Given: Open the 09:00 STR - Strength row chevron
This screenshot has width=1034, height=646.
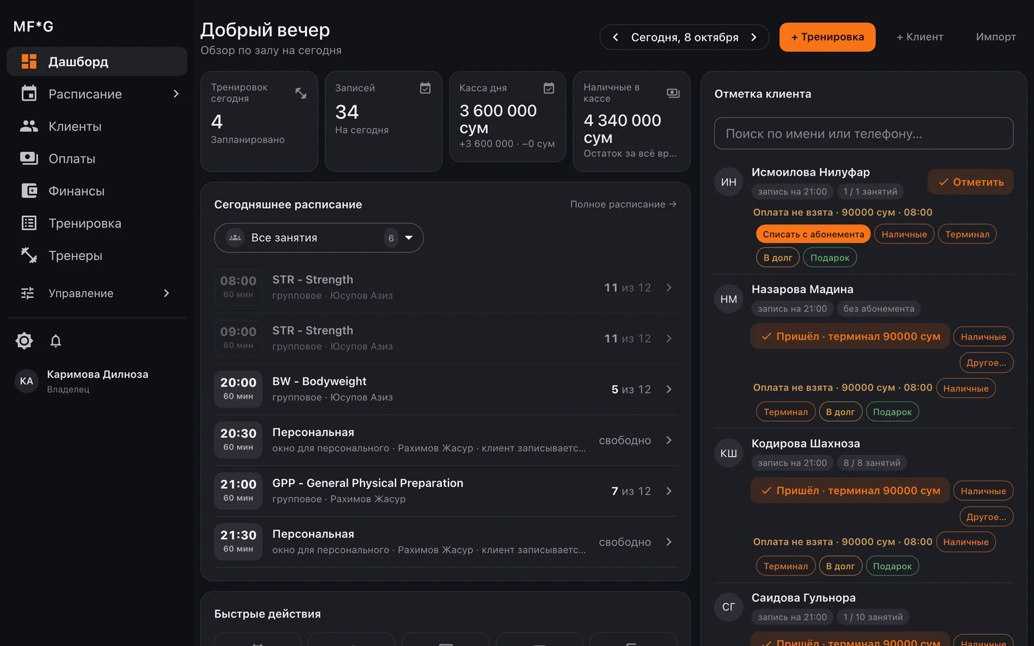Looking at the screenshot, I should 669,339.
